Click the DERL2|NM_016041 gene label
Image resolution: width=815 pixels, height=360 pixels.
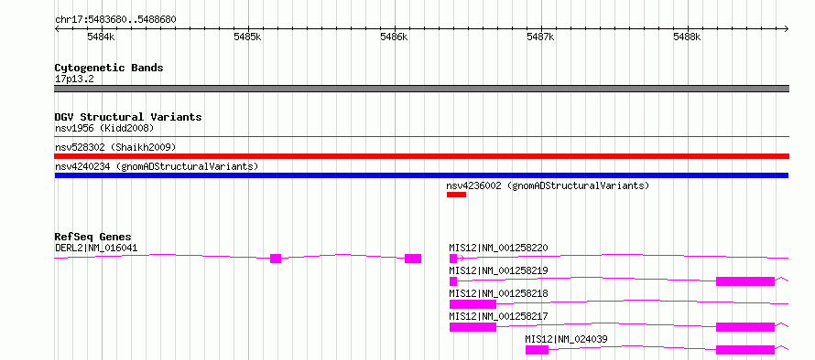pos(96,248)
